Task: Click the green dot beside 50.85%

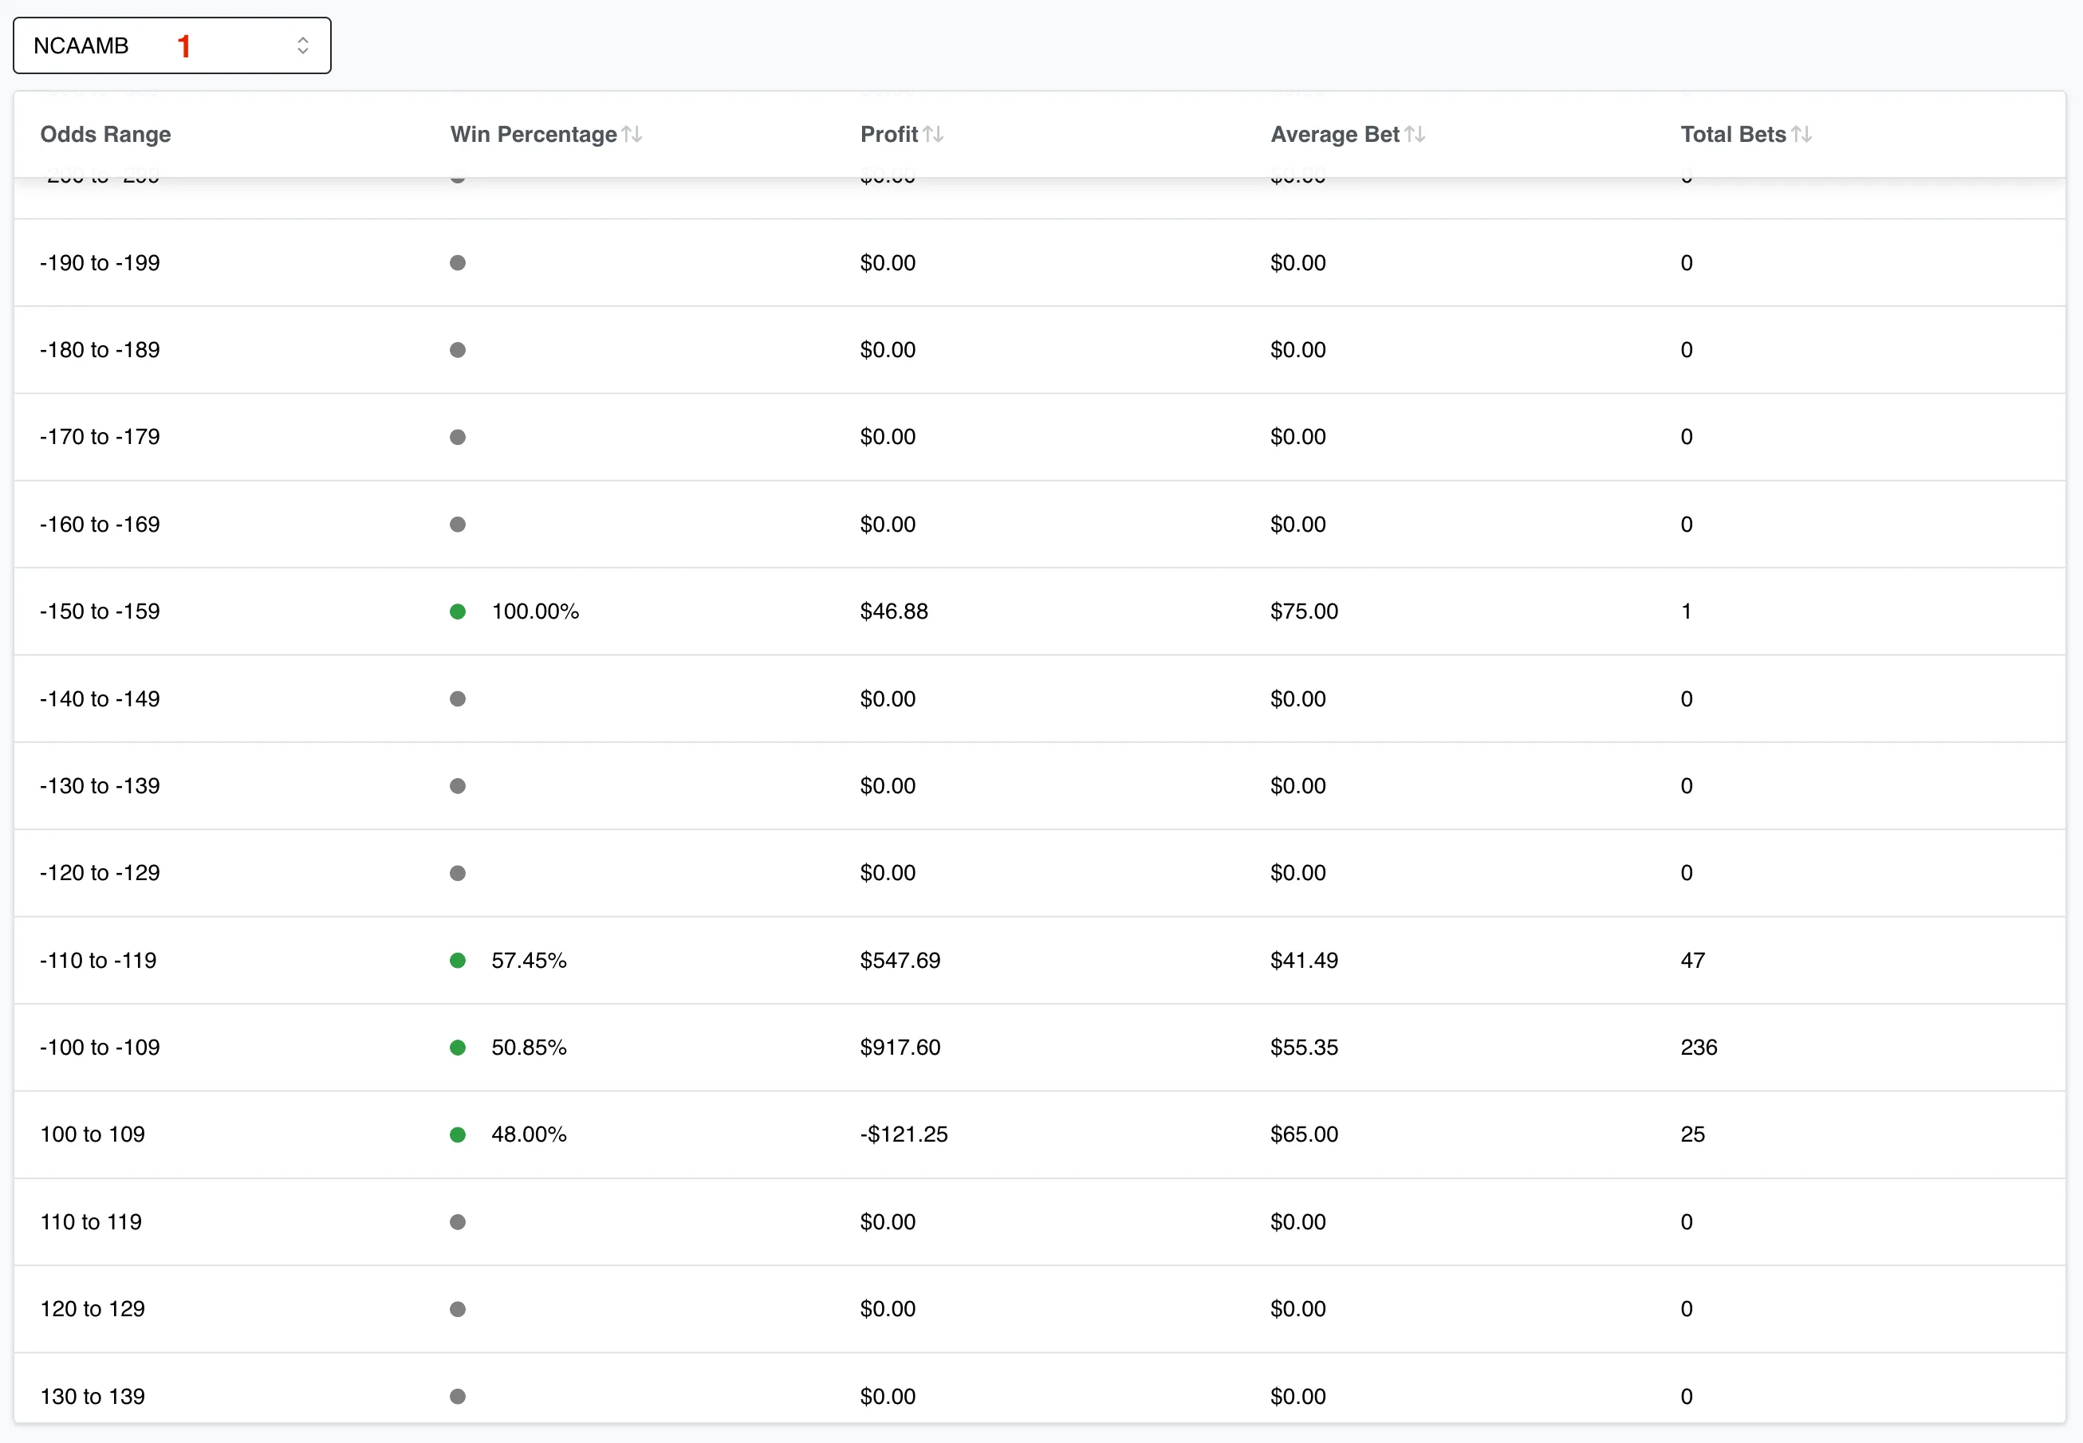Action: click(x=458, y=1048)
